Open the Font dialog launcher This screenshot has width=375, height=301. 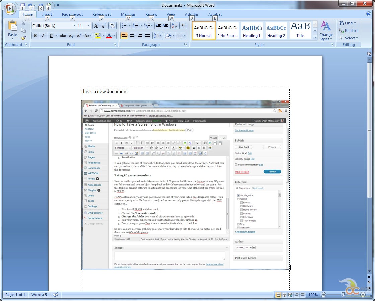[115, 44]
